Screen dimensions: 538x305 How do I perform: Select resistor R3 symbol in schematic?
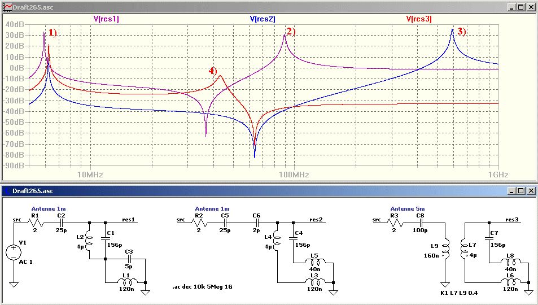[394, 223]
